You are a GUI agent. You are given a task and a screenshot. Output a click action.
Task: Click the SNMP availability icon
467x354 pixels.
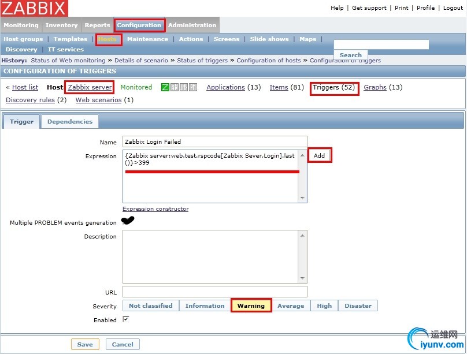(x=175, y=87)
